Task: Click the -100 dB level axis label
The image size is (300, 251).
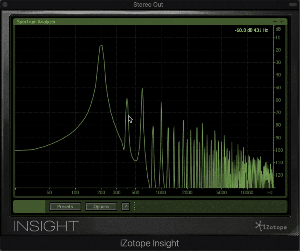Action: click(x=279, y=150)
